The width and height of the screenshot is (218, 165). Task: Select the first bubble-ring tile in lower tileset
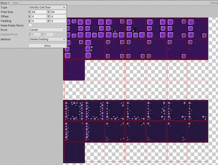point(74,111)
